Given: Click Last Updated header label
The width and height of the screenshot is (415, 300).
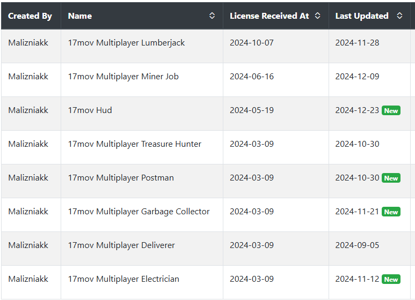Looking at the screenshot, I should (362, 16).
